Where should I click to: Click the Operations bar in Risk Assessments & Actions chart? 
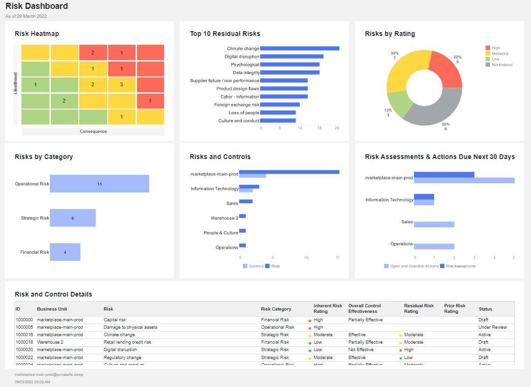[x=434, y=247]
